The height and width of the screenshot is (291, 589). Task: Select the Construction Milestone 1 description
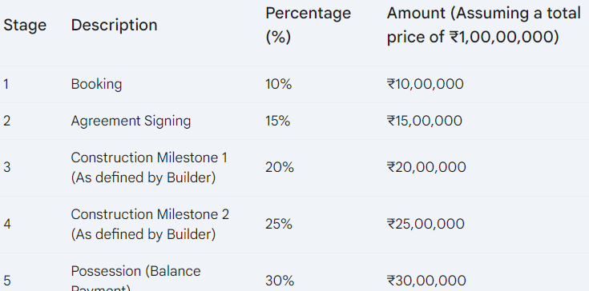pos(149,167)
